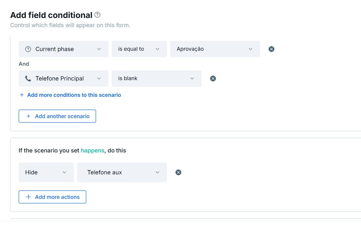Delete the Hide Telefone aux action

click(x=178, y=172)
